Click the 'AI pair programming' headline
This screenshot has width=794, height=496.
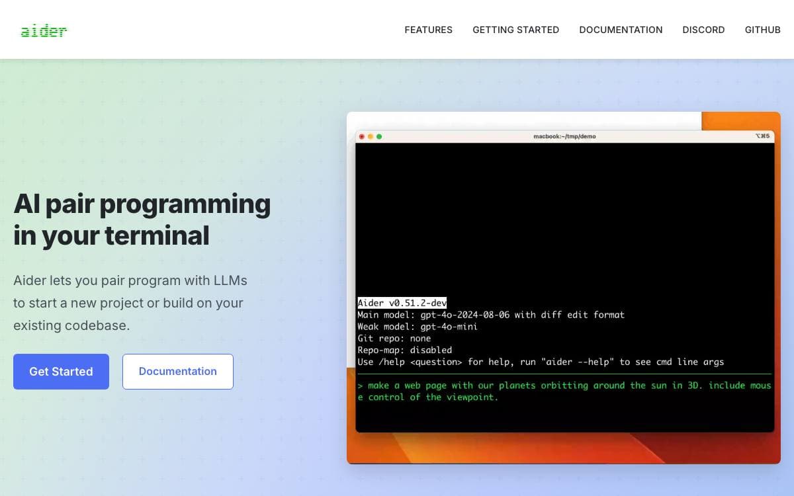(142, 220)
